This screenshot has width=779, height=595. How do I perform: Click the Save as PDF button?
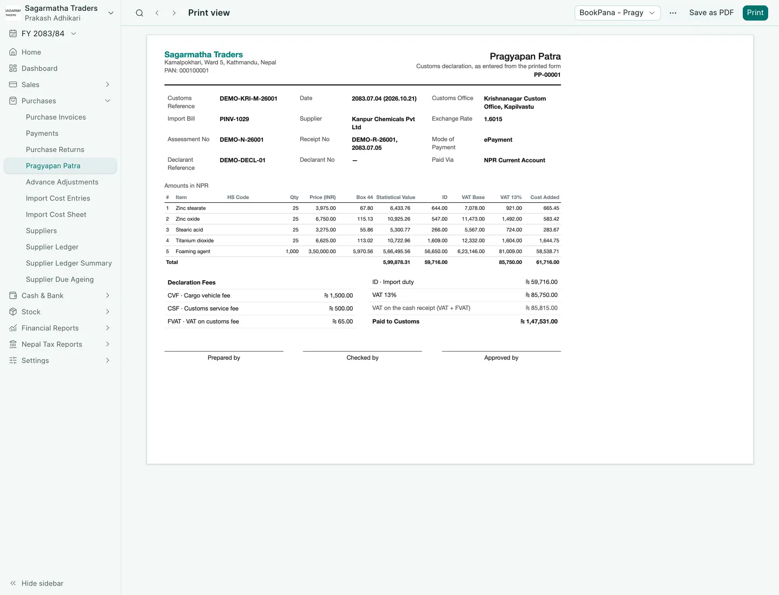click(x=711, y=13)
